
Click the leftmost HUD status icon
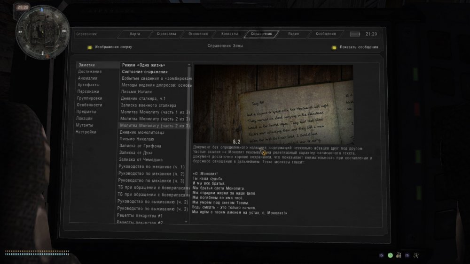pos(381,255)
